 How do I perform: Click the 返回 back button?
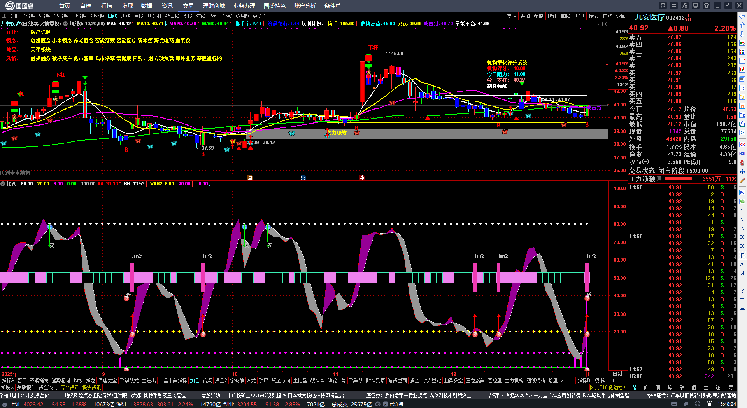pos(621,16)
